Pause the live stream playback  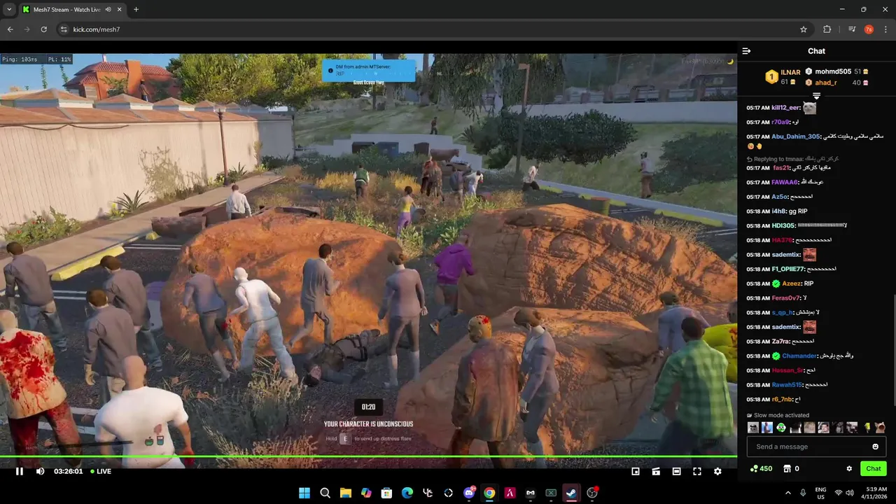(x=20, y=471)
